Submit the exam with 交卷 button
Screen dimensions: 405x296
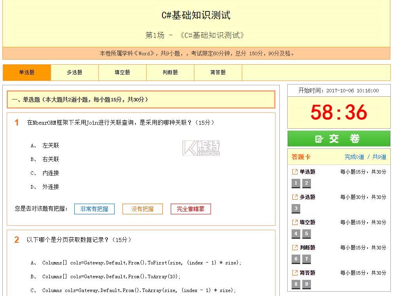(339, 139)
